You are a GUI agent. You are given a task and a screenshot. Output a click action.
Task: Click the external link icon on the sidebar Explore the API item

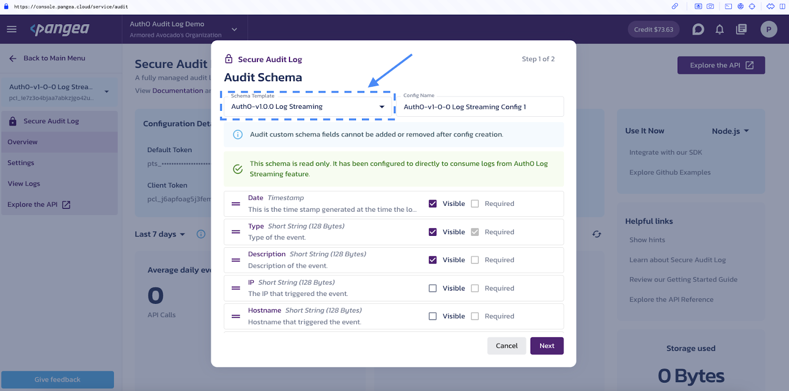click(66, 204)
